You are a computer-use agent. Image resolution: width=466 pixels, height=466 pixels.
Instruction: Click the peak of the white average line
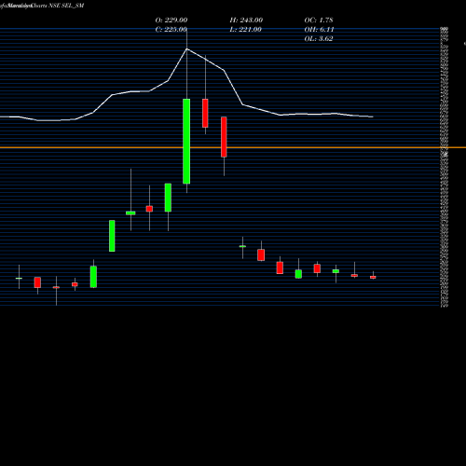click(186, 48)
